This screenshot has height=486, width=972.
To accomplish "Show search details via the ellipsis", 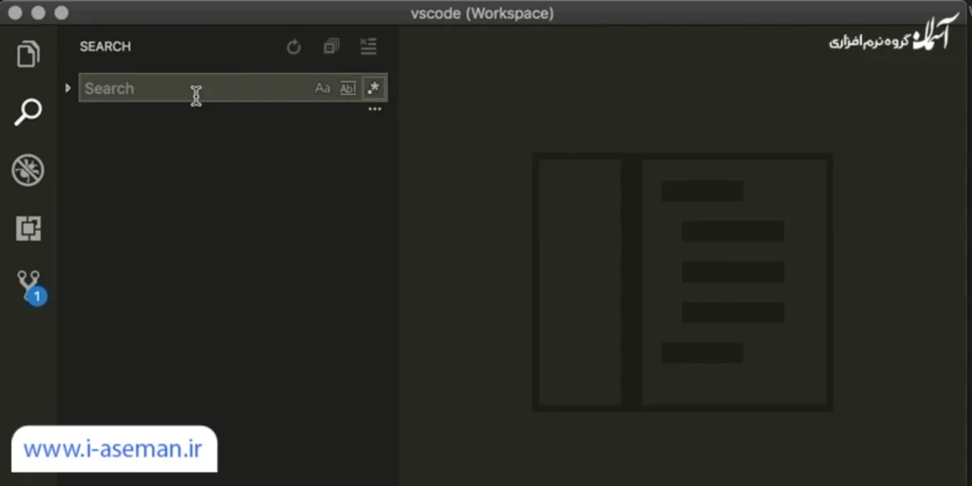I will point(375,109).
